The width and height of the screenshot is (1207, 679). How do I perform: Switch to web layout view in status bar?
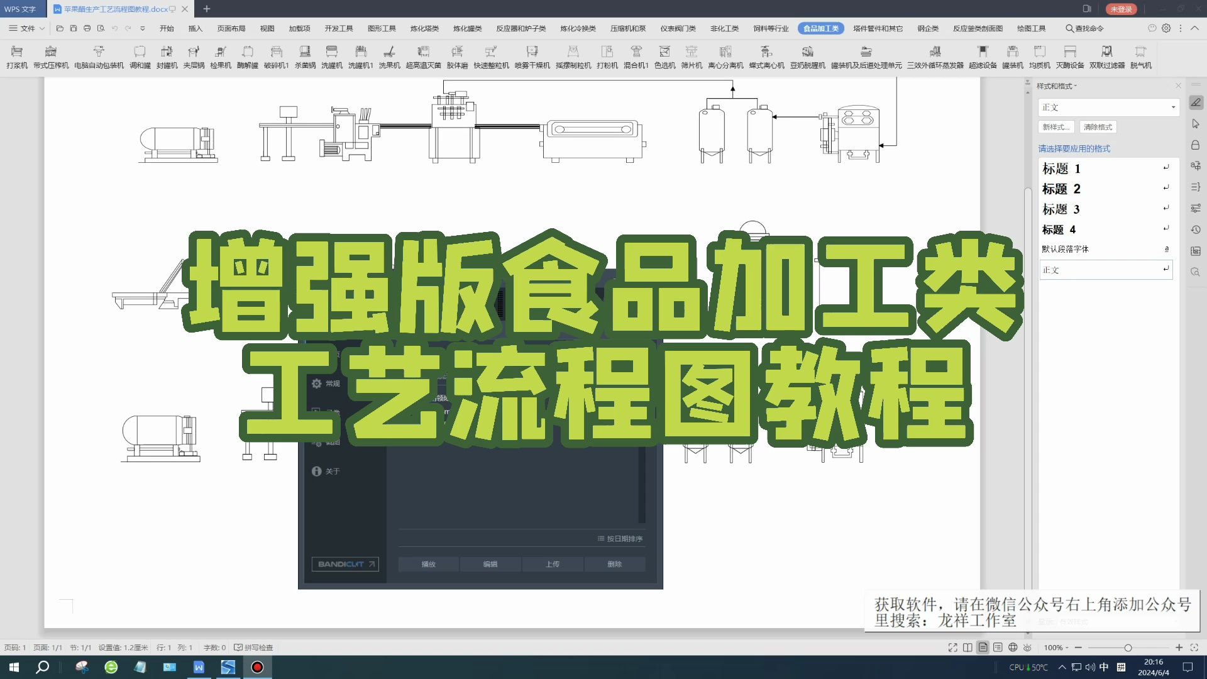pyautogui.click(x=1013, y=648)
